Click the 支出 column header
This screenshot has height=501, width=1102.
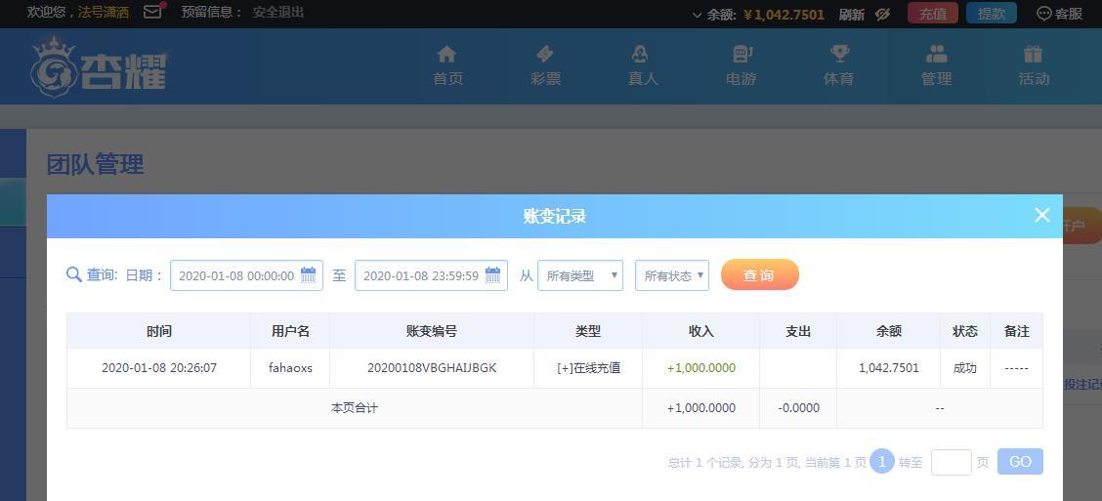pos(798,331)
